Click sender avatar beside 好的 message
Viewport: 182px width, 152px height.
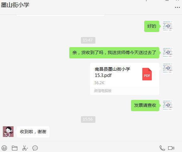point(168,26)
